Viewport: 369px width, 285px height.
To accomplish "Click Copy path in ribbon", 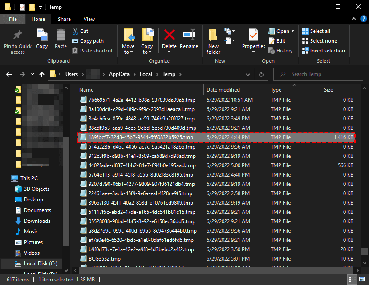I will click(x=88, y=41).
